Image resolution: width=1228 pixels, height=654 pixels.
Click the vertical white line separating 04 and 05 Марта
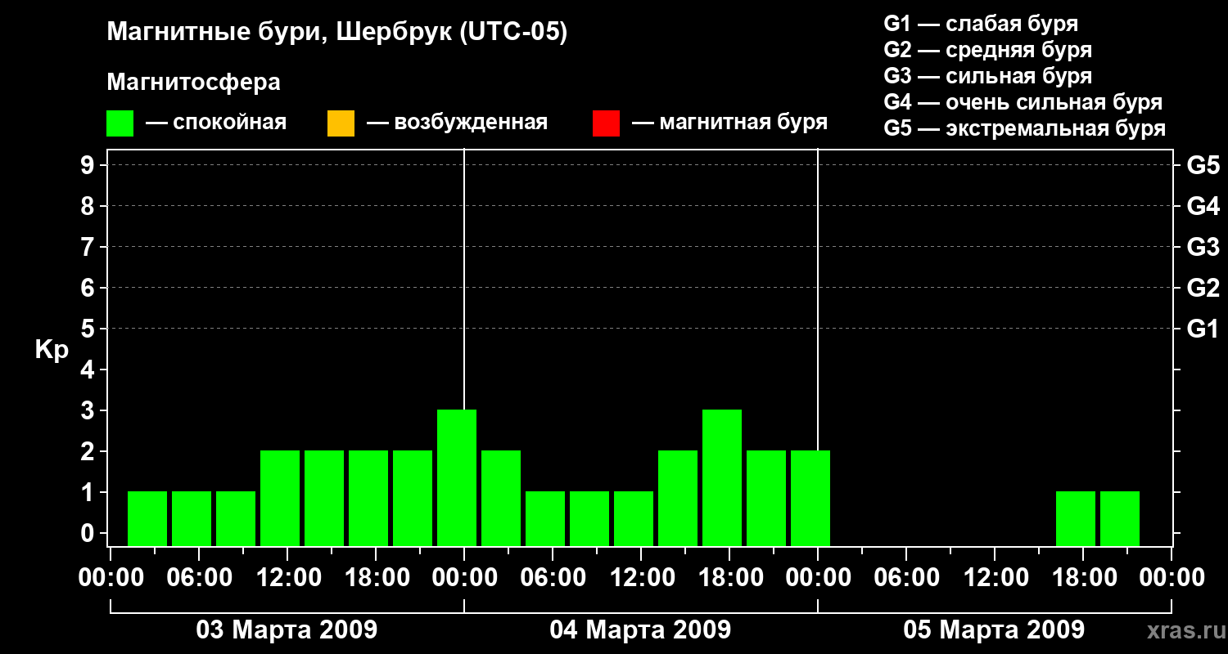click(818, 347)
